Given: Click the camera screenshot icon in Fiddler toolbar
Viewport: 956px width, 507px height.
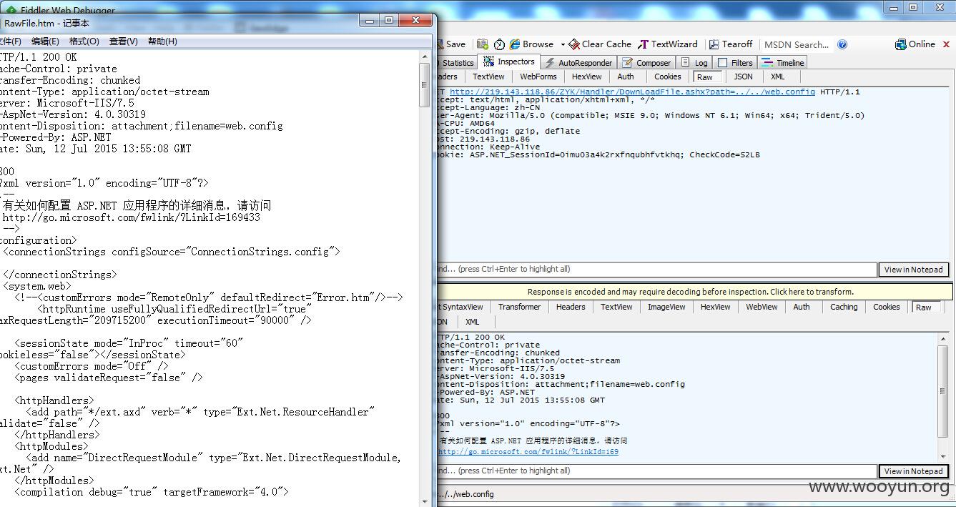Looking at the screenshot, I should pyautogui.click(x=483, y=44).
